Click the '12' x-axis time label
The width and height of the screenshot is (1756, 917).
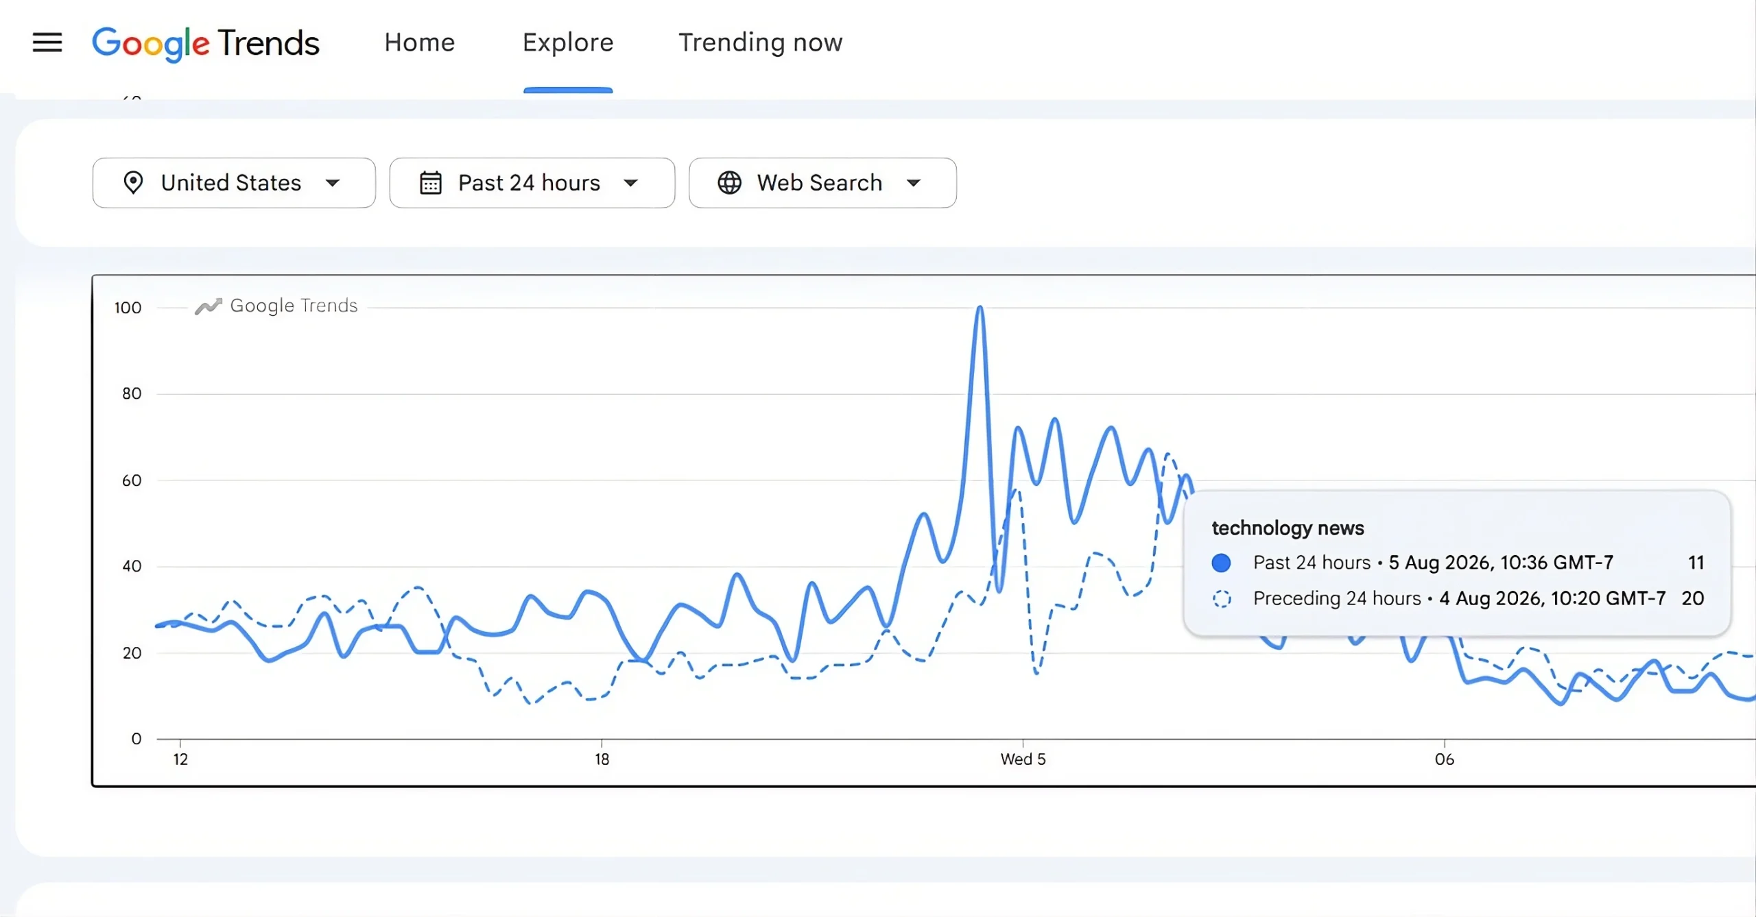tap(180, 759)
